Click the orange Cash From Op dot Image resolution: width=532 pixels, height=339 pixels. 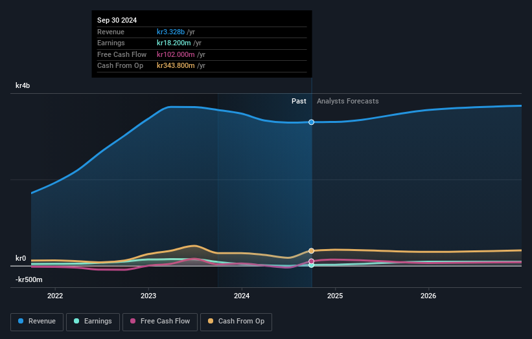(211, 321)
